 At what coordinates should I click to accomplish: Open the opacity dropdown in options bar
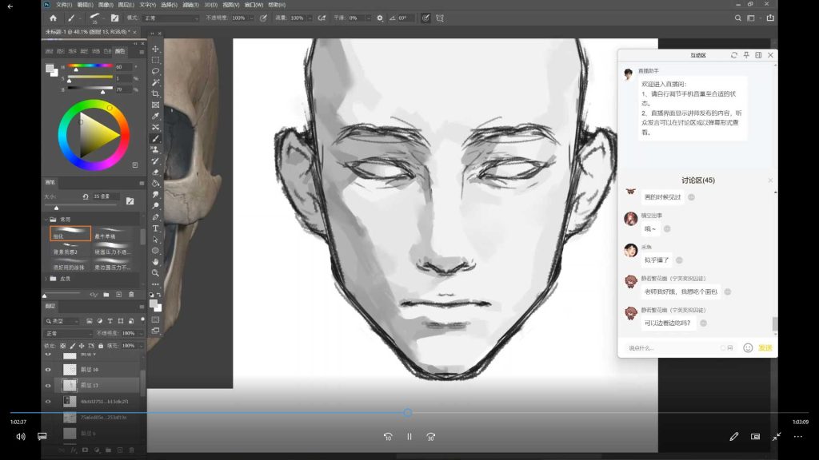click(251, 18)
